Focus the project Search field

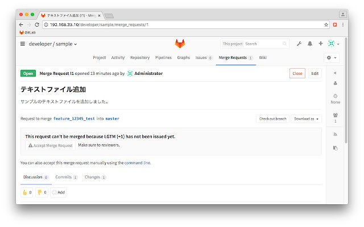pos(263,44)
